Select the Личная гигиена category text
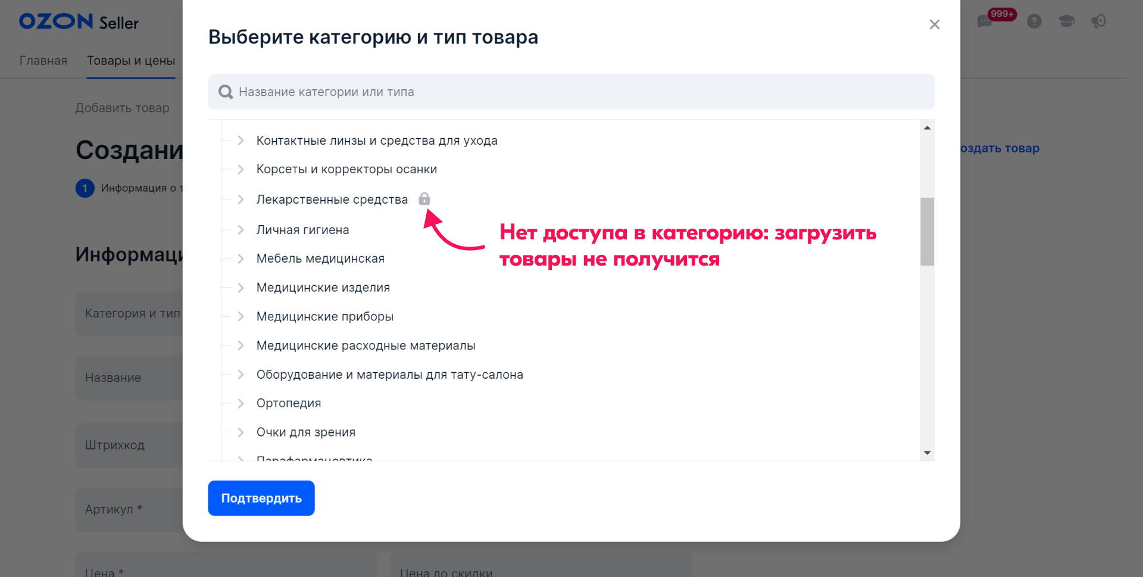This screenshot has height=577, width=1143. (x=302, y=230)
